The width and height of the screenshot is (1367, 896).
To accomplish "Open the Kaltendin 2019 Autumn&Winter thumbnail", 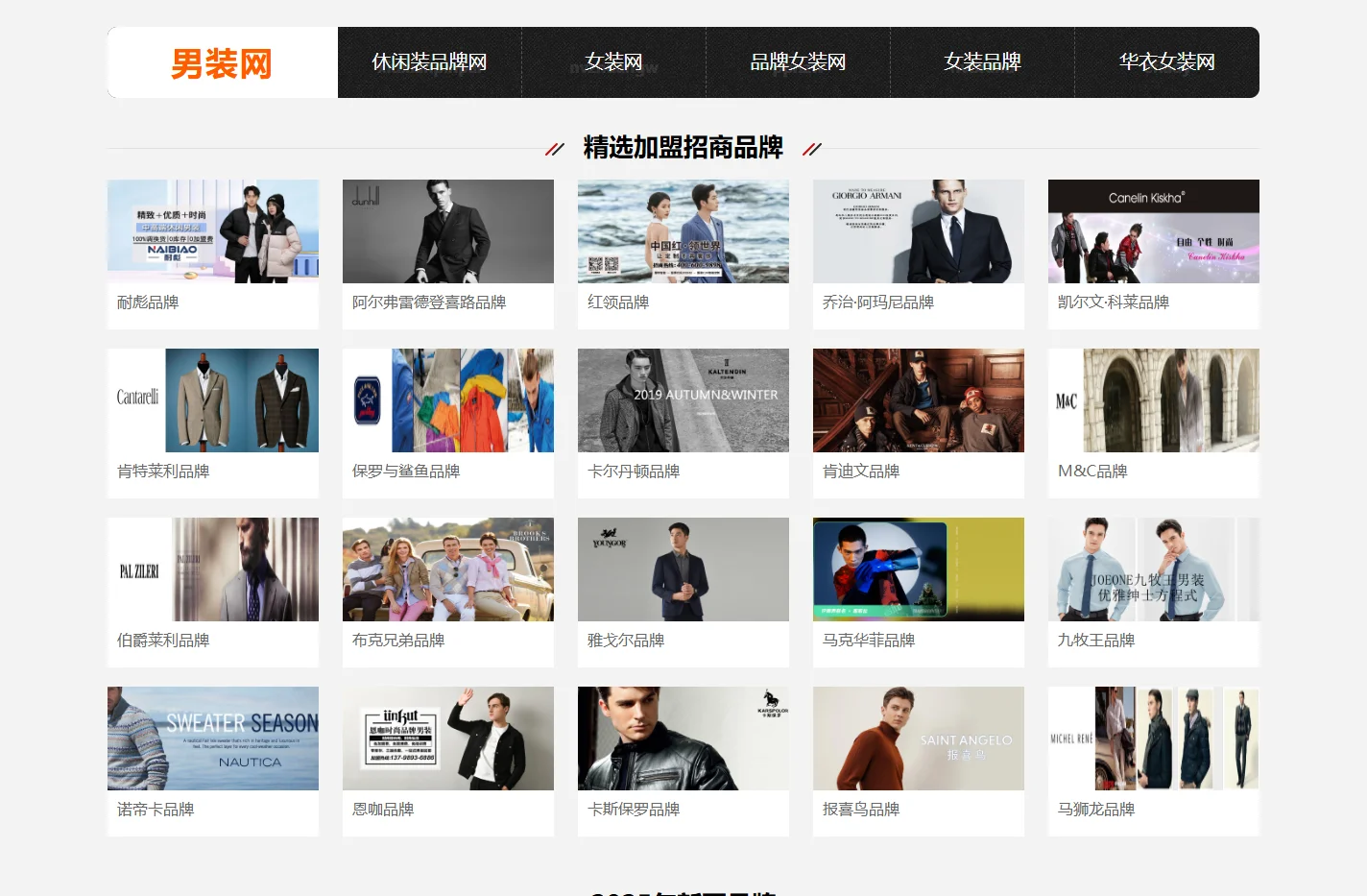I will (x=683, y=400).
